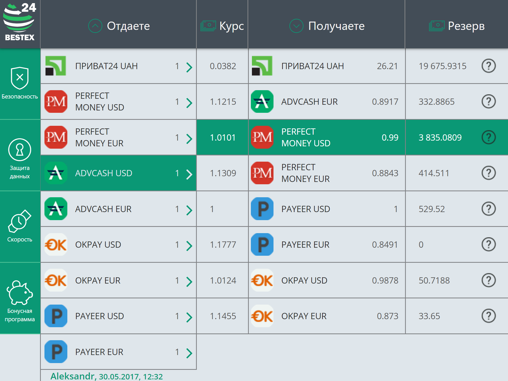This screenshot has height=381, width=508.
Task: Click the OKPAY USD logo in Отдаете
Action: click(56, 245)
